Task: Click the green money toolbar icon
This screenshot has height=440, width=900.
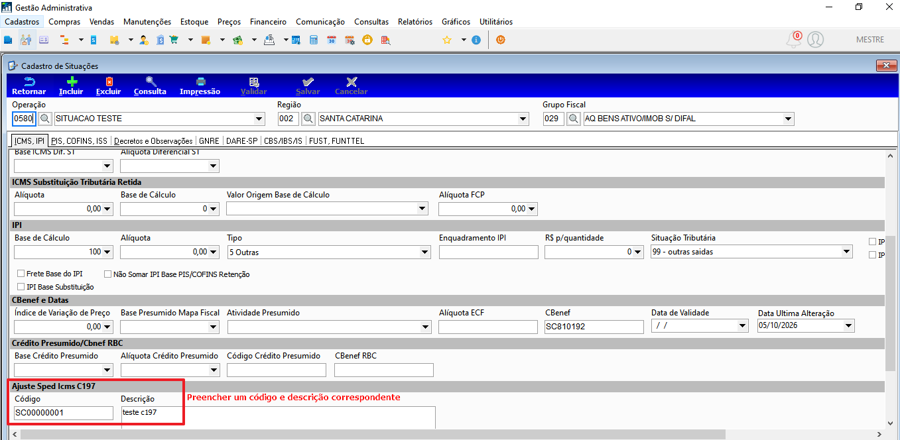Action: [x=237, y=40]
